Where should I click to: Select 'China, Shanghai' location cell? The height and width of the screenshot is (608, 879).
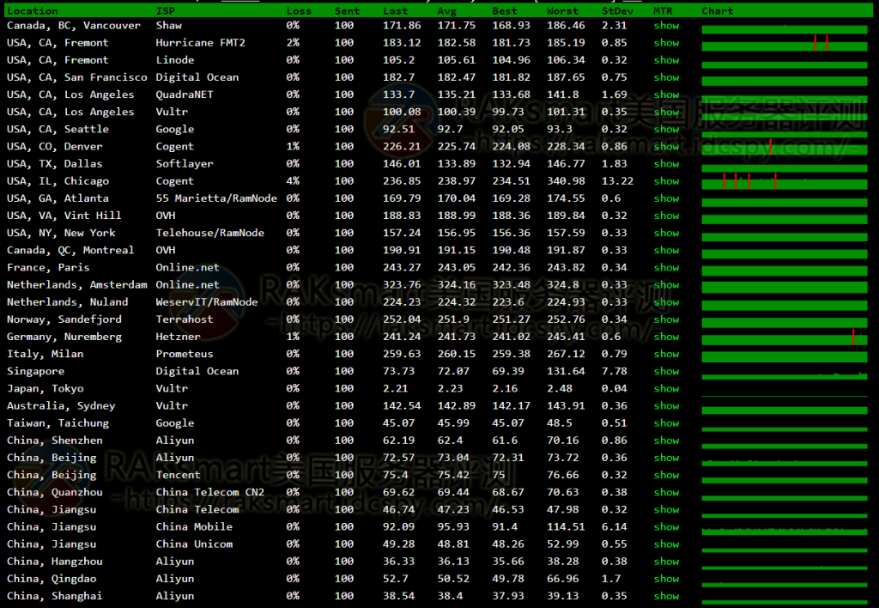pyautogui.click(x=54, y=596)
